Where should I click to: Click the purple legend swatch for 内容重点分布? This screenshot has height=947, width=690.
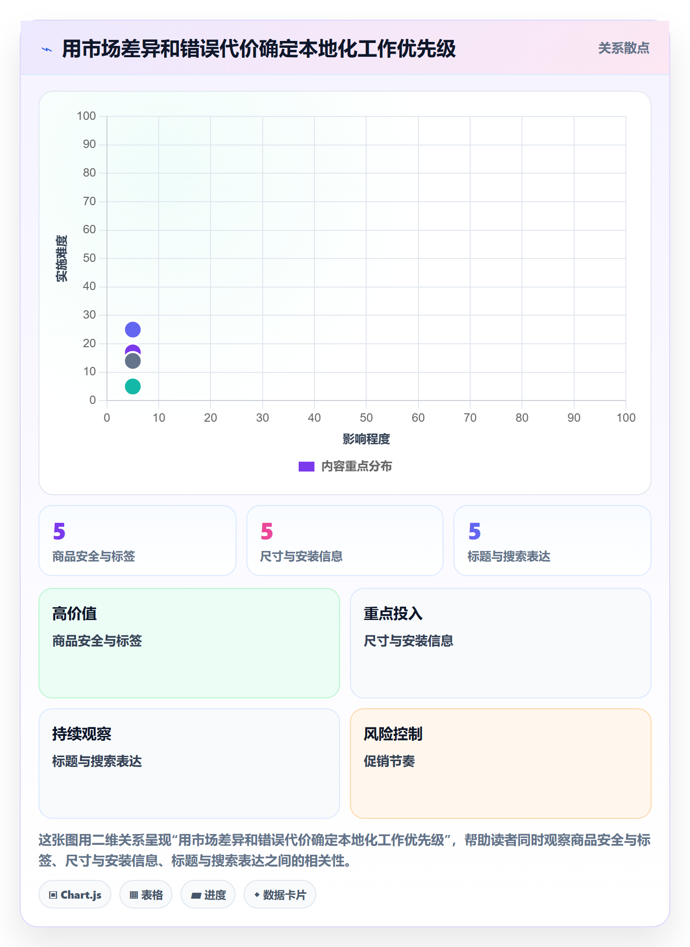click(x=307, y=467)
